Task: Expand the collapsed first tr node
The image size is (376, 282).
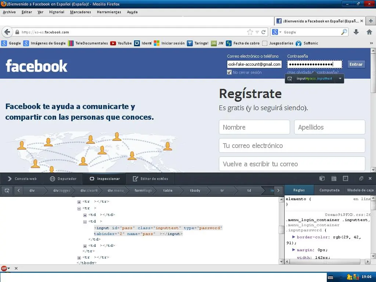Action: 79,202
